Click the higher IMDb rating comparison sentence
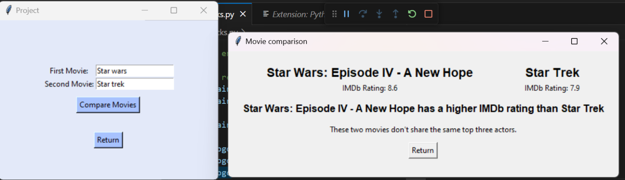Image resolution: width=625 pixels, height=180 pixels. point(424,109)
